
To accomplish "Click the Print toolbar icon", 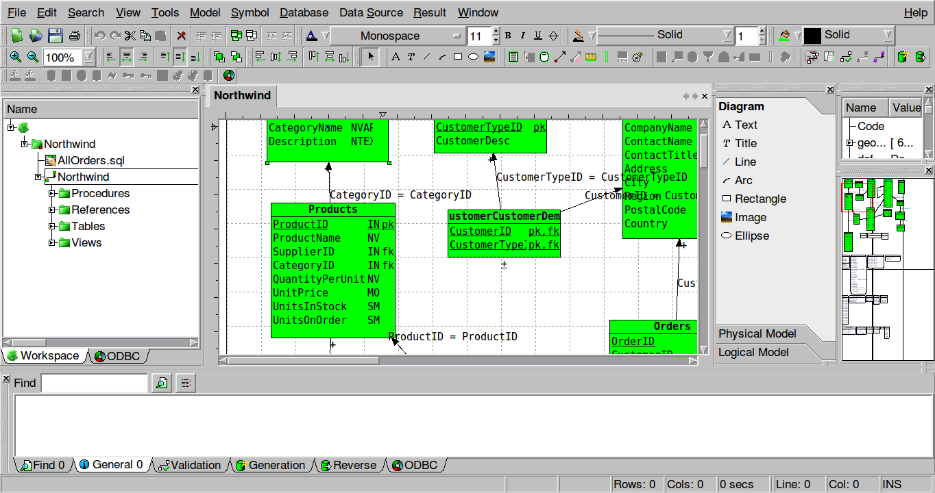I will pos(74,36).
